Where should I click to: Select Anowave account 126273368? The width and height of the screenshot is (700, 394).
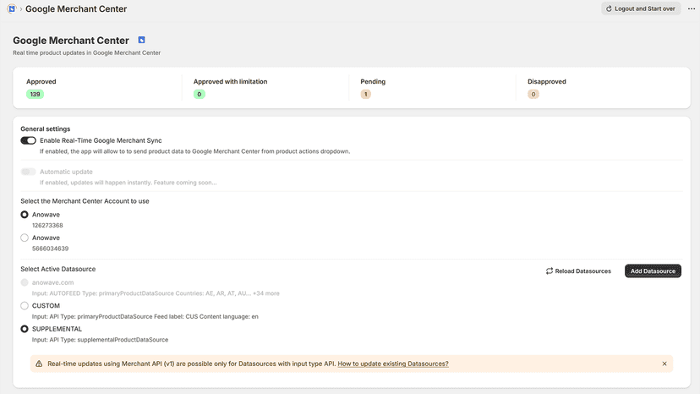click(25, 215)
